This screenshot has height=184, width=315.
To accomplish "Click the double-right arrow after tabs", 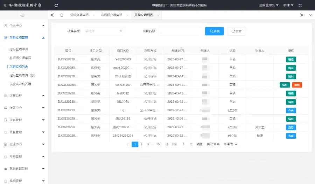I will 302,15.
